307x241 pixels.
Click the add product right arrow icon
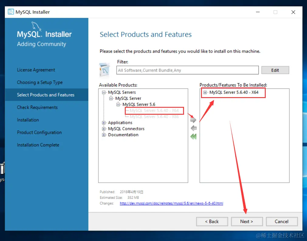pyautogui.click(x=193, y=120)
